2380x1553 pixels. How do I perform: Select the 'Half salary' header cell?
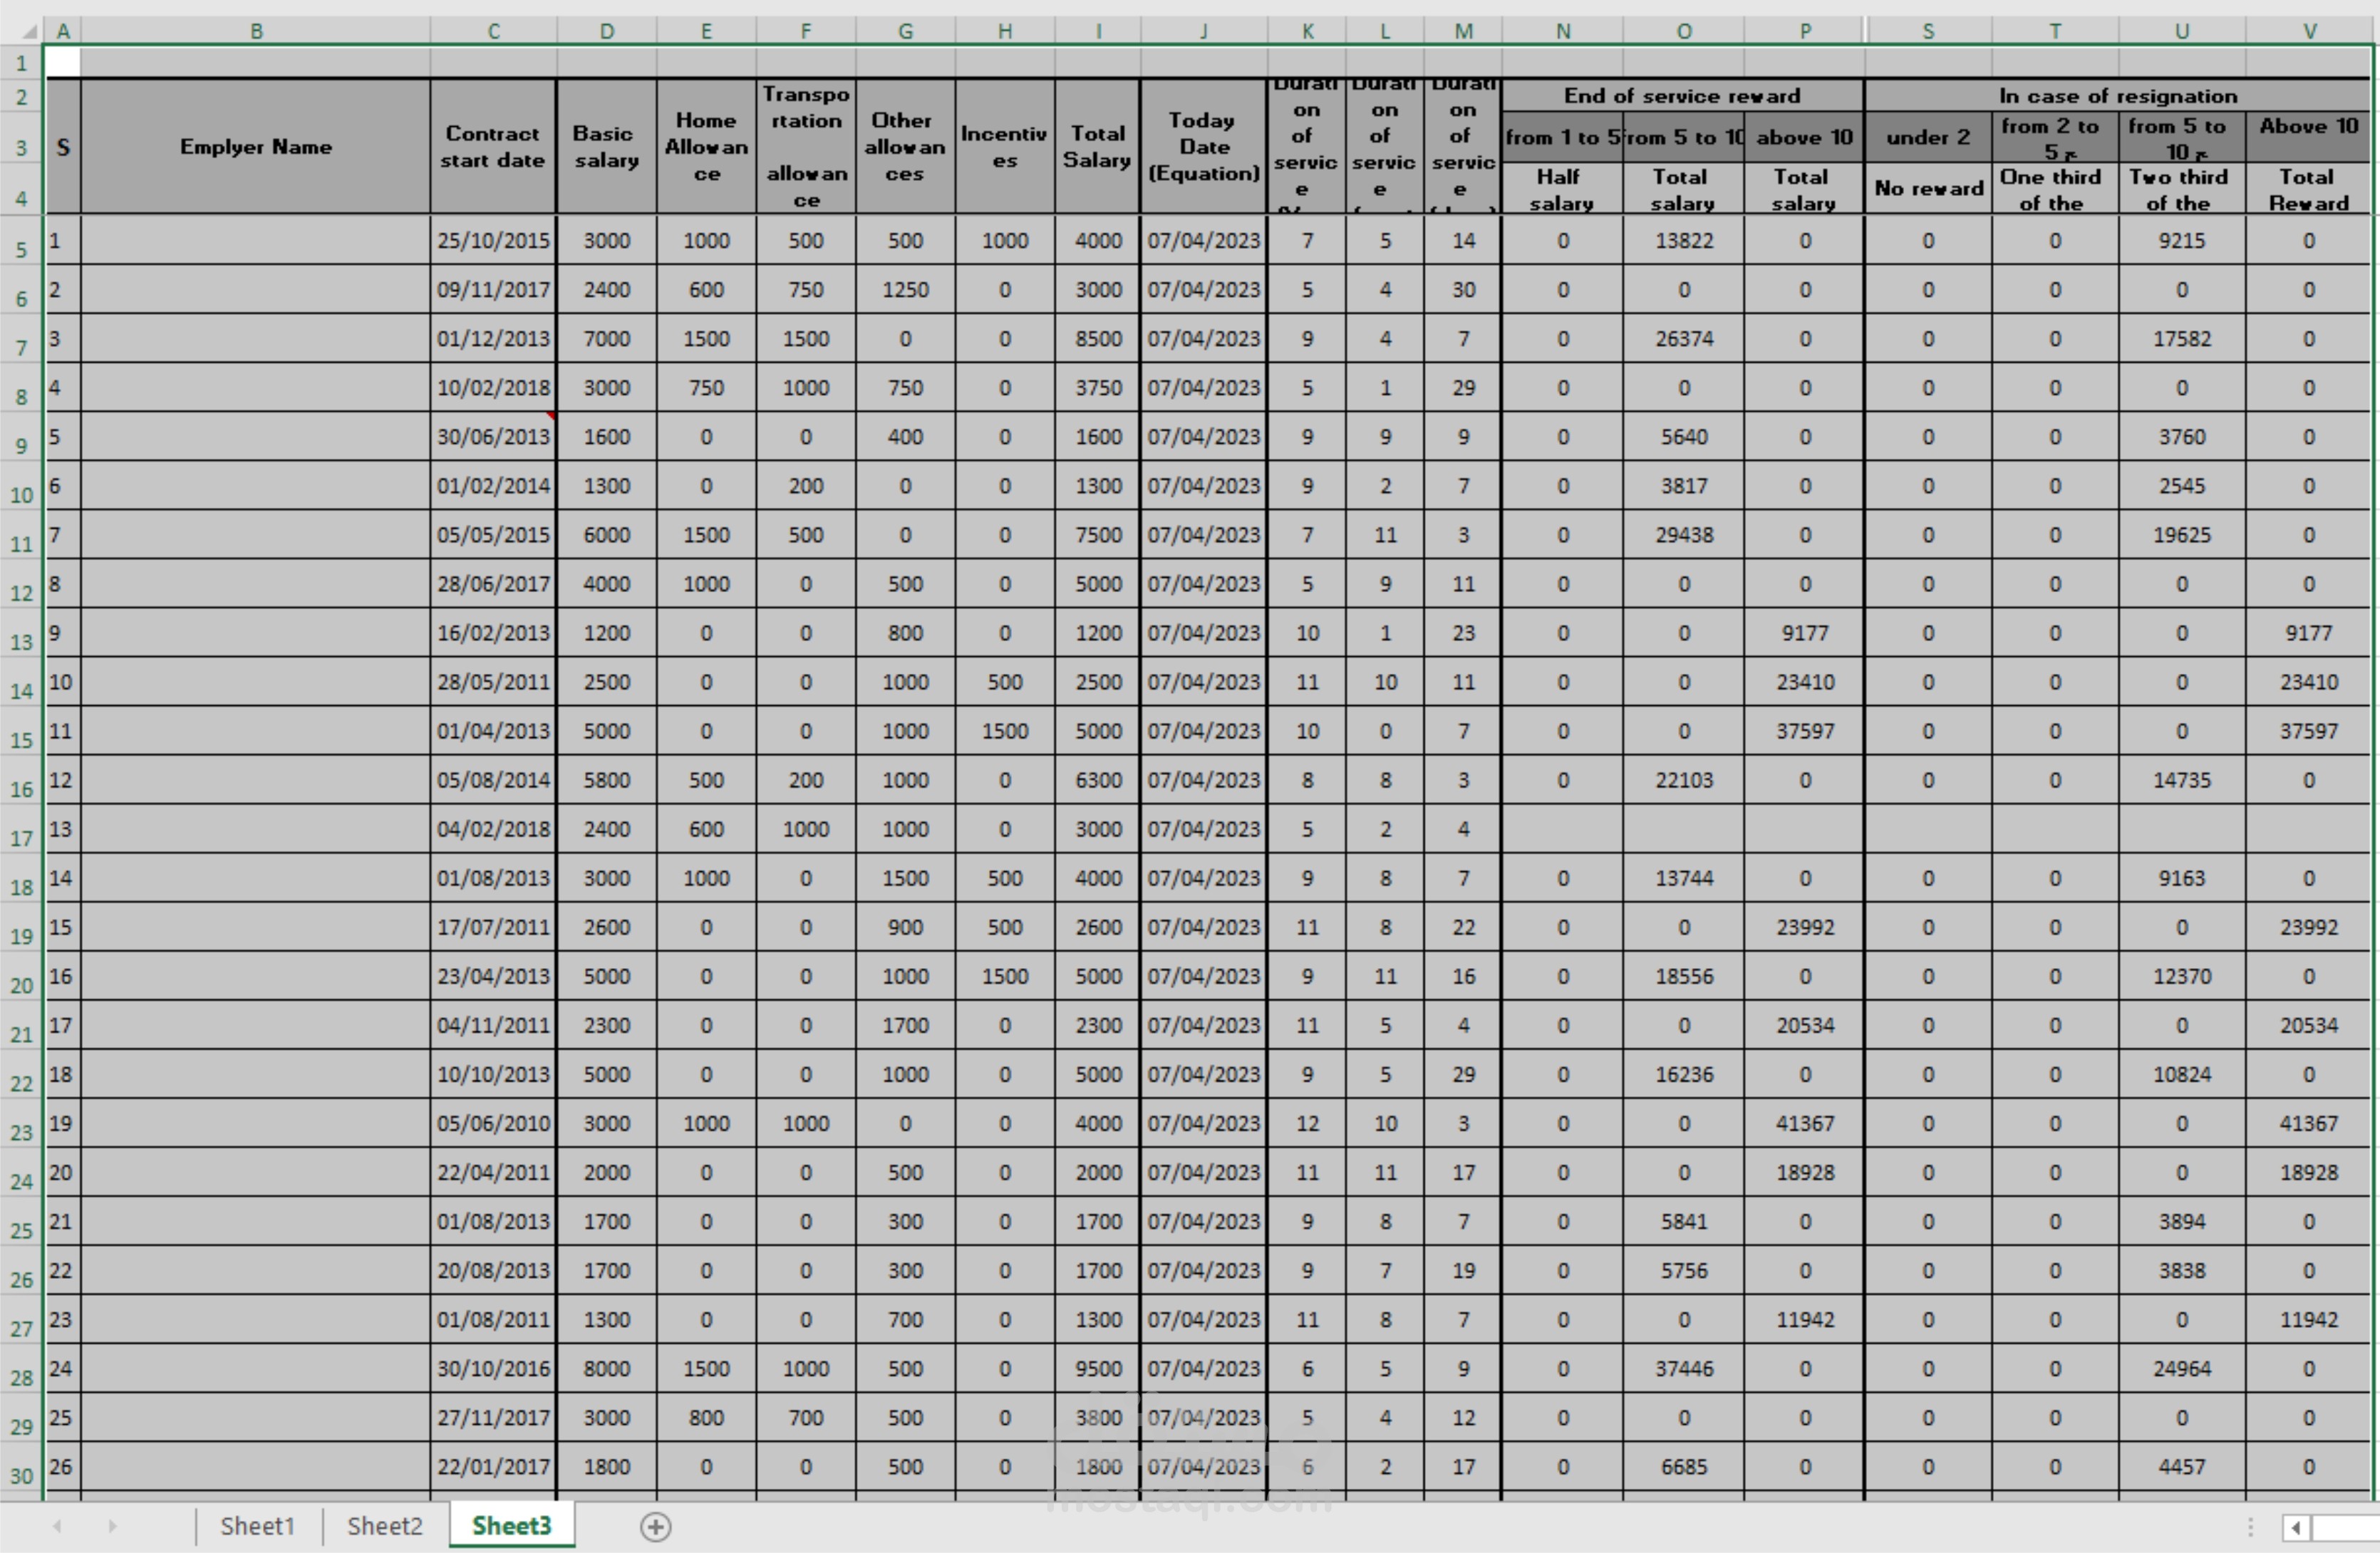(x=1562, y=188)
